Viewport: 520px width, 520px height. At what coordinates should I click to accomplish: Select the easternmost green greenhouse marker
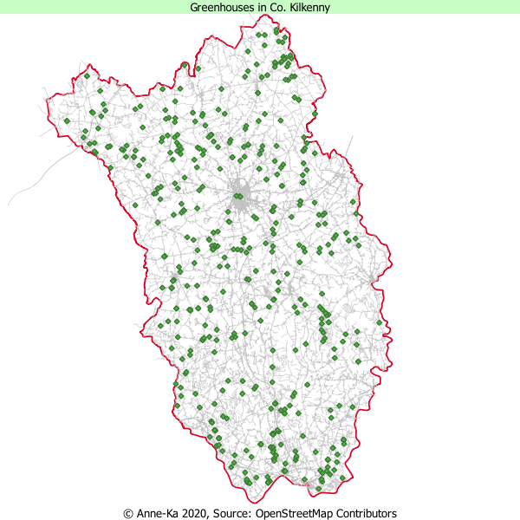pos(380,322)
